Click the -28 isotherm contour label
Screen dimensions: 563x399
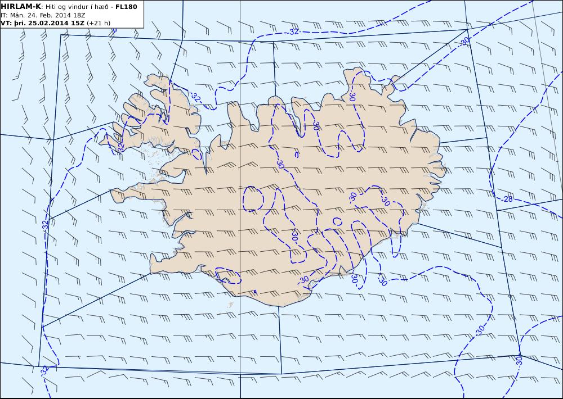click(x=507, y=199)
